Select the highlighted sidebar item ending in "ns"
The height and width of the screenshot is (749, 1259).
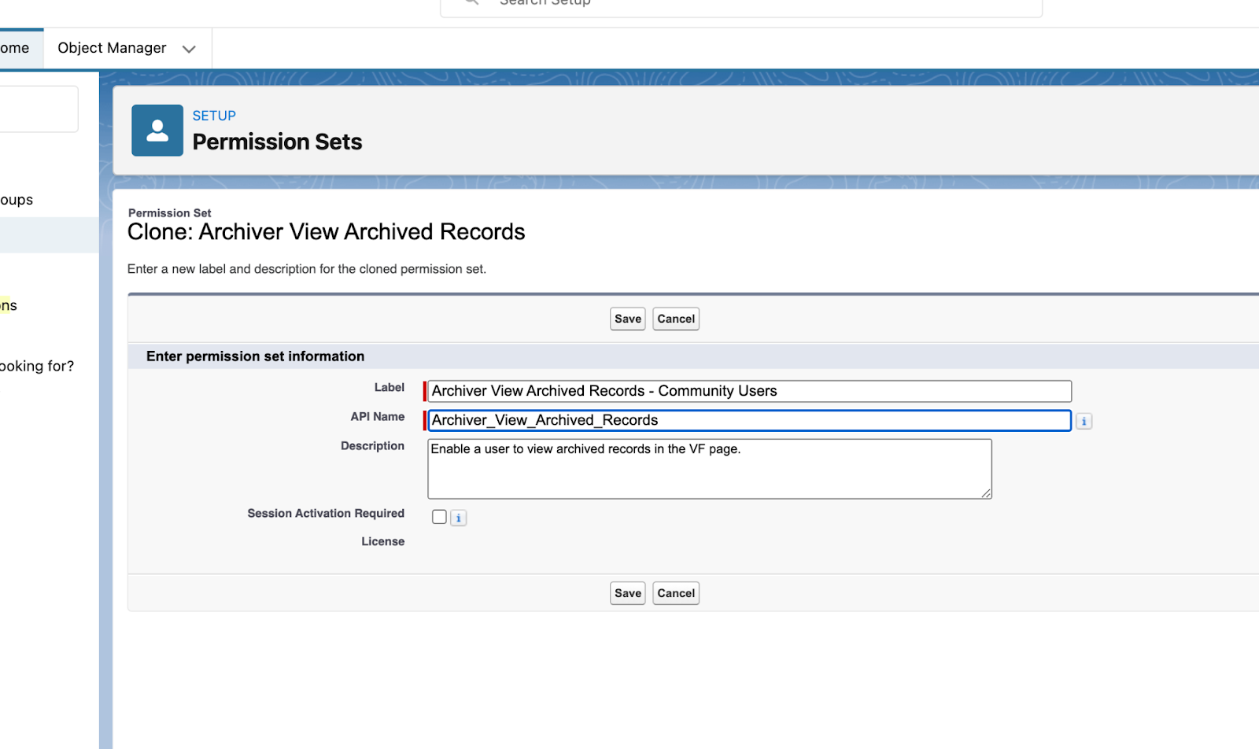(x=8, y=305)
